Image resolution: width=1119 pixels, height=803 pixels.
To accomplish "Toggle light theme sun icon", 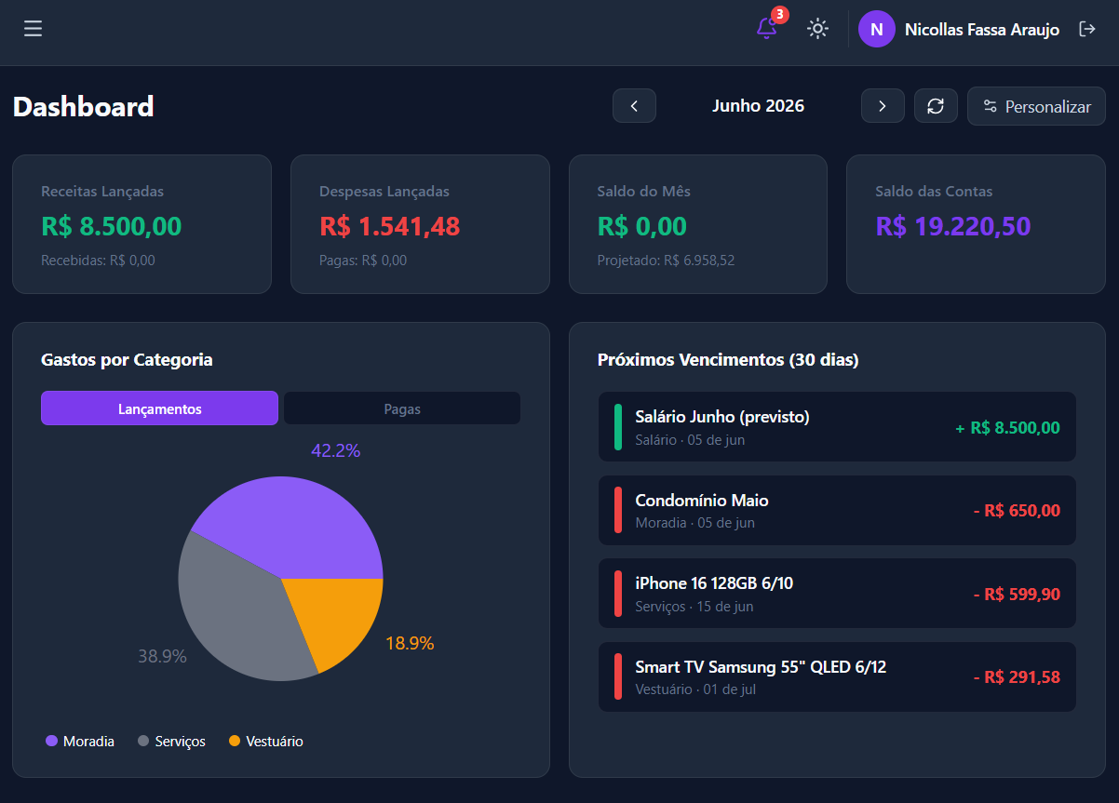I will 817,29.
